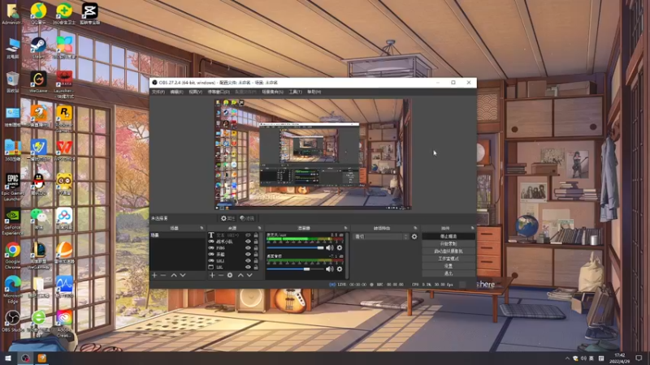Click the OBS preview canvas
Image resolution: width=650 pixels, height=365 pixels.
313,154
